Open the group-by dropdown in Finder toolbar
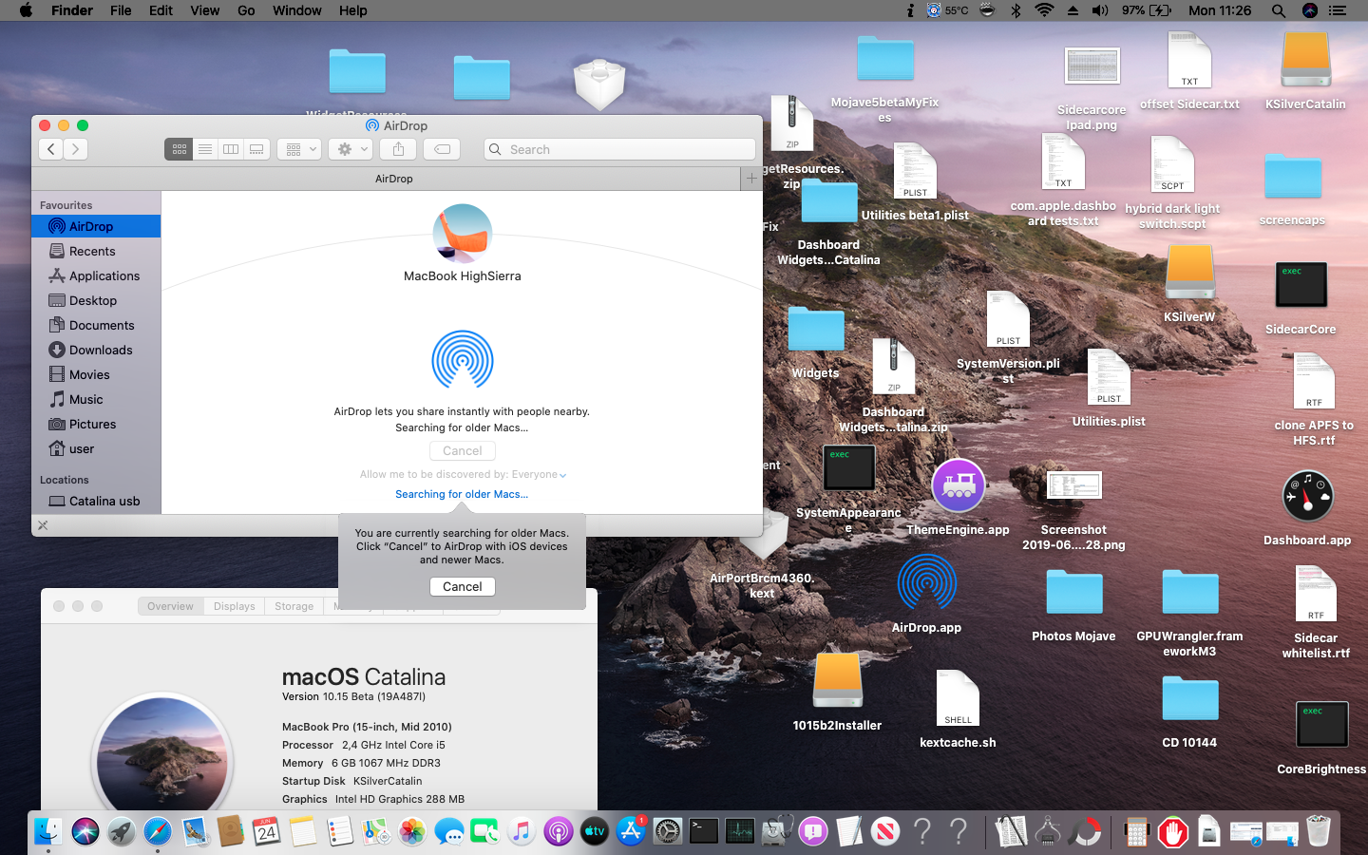 click(x=299, y=149)
